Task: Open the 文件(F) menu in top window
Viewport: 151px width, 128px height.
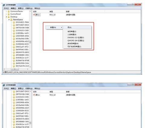Action: click(6, 8)
